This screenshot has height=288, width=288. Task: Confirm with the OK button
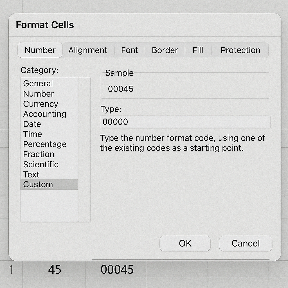coord(185,243)
